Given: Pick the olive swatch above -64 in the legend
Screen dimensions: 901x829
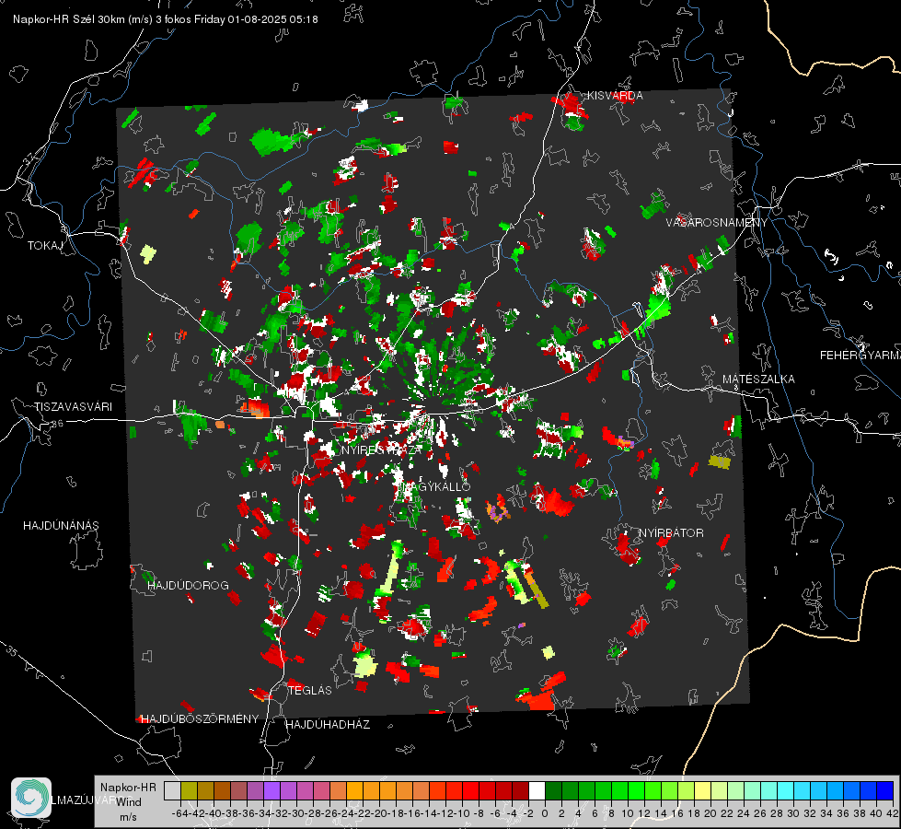Looking at the screenshot, I should (x=189, y=790).
